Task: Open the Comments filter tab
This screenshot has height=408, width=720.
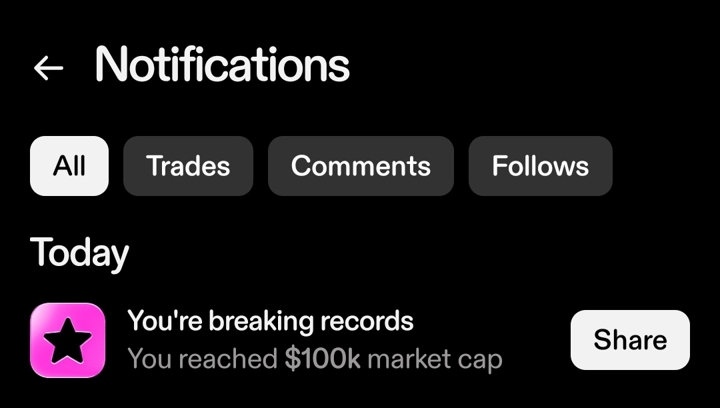Action: (x=361, y=166)
